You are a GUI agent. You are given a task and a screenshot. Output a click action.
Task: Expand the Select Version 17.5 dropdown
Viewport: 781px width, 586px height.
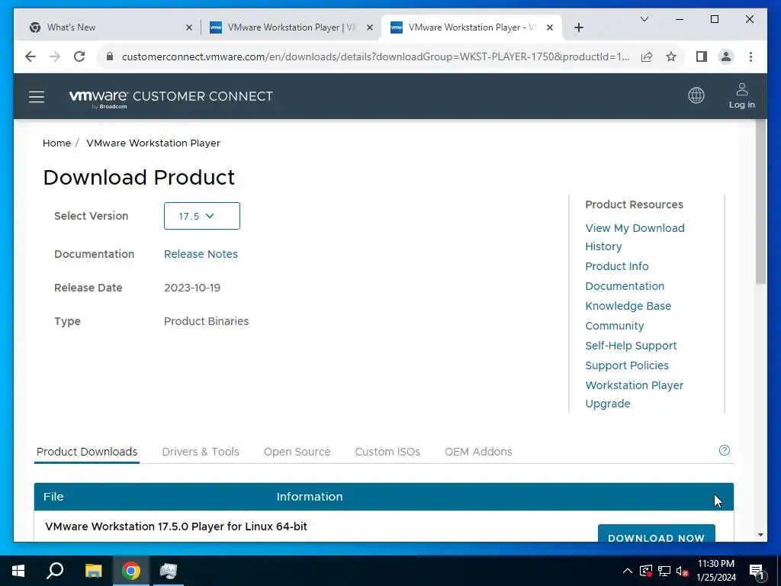click(201, 216)
